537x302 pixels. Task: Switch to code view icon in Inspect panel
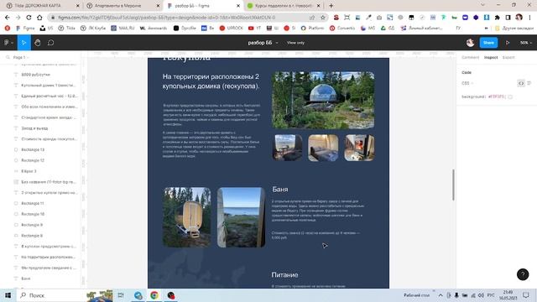(521, 83)
